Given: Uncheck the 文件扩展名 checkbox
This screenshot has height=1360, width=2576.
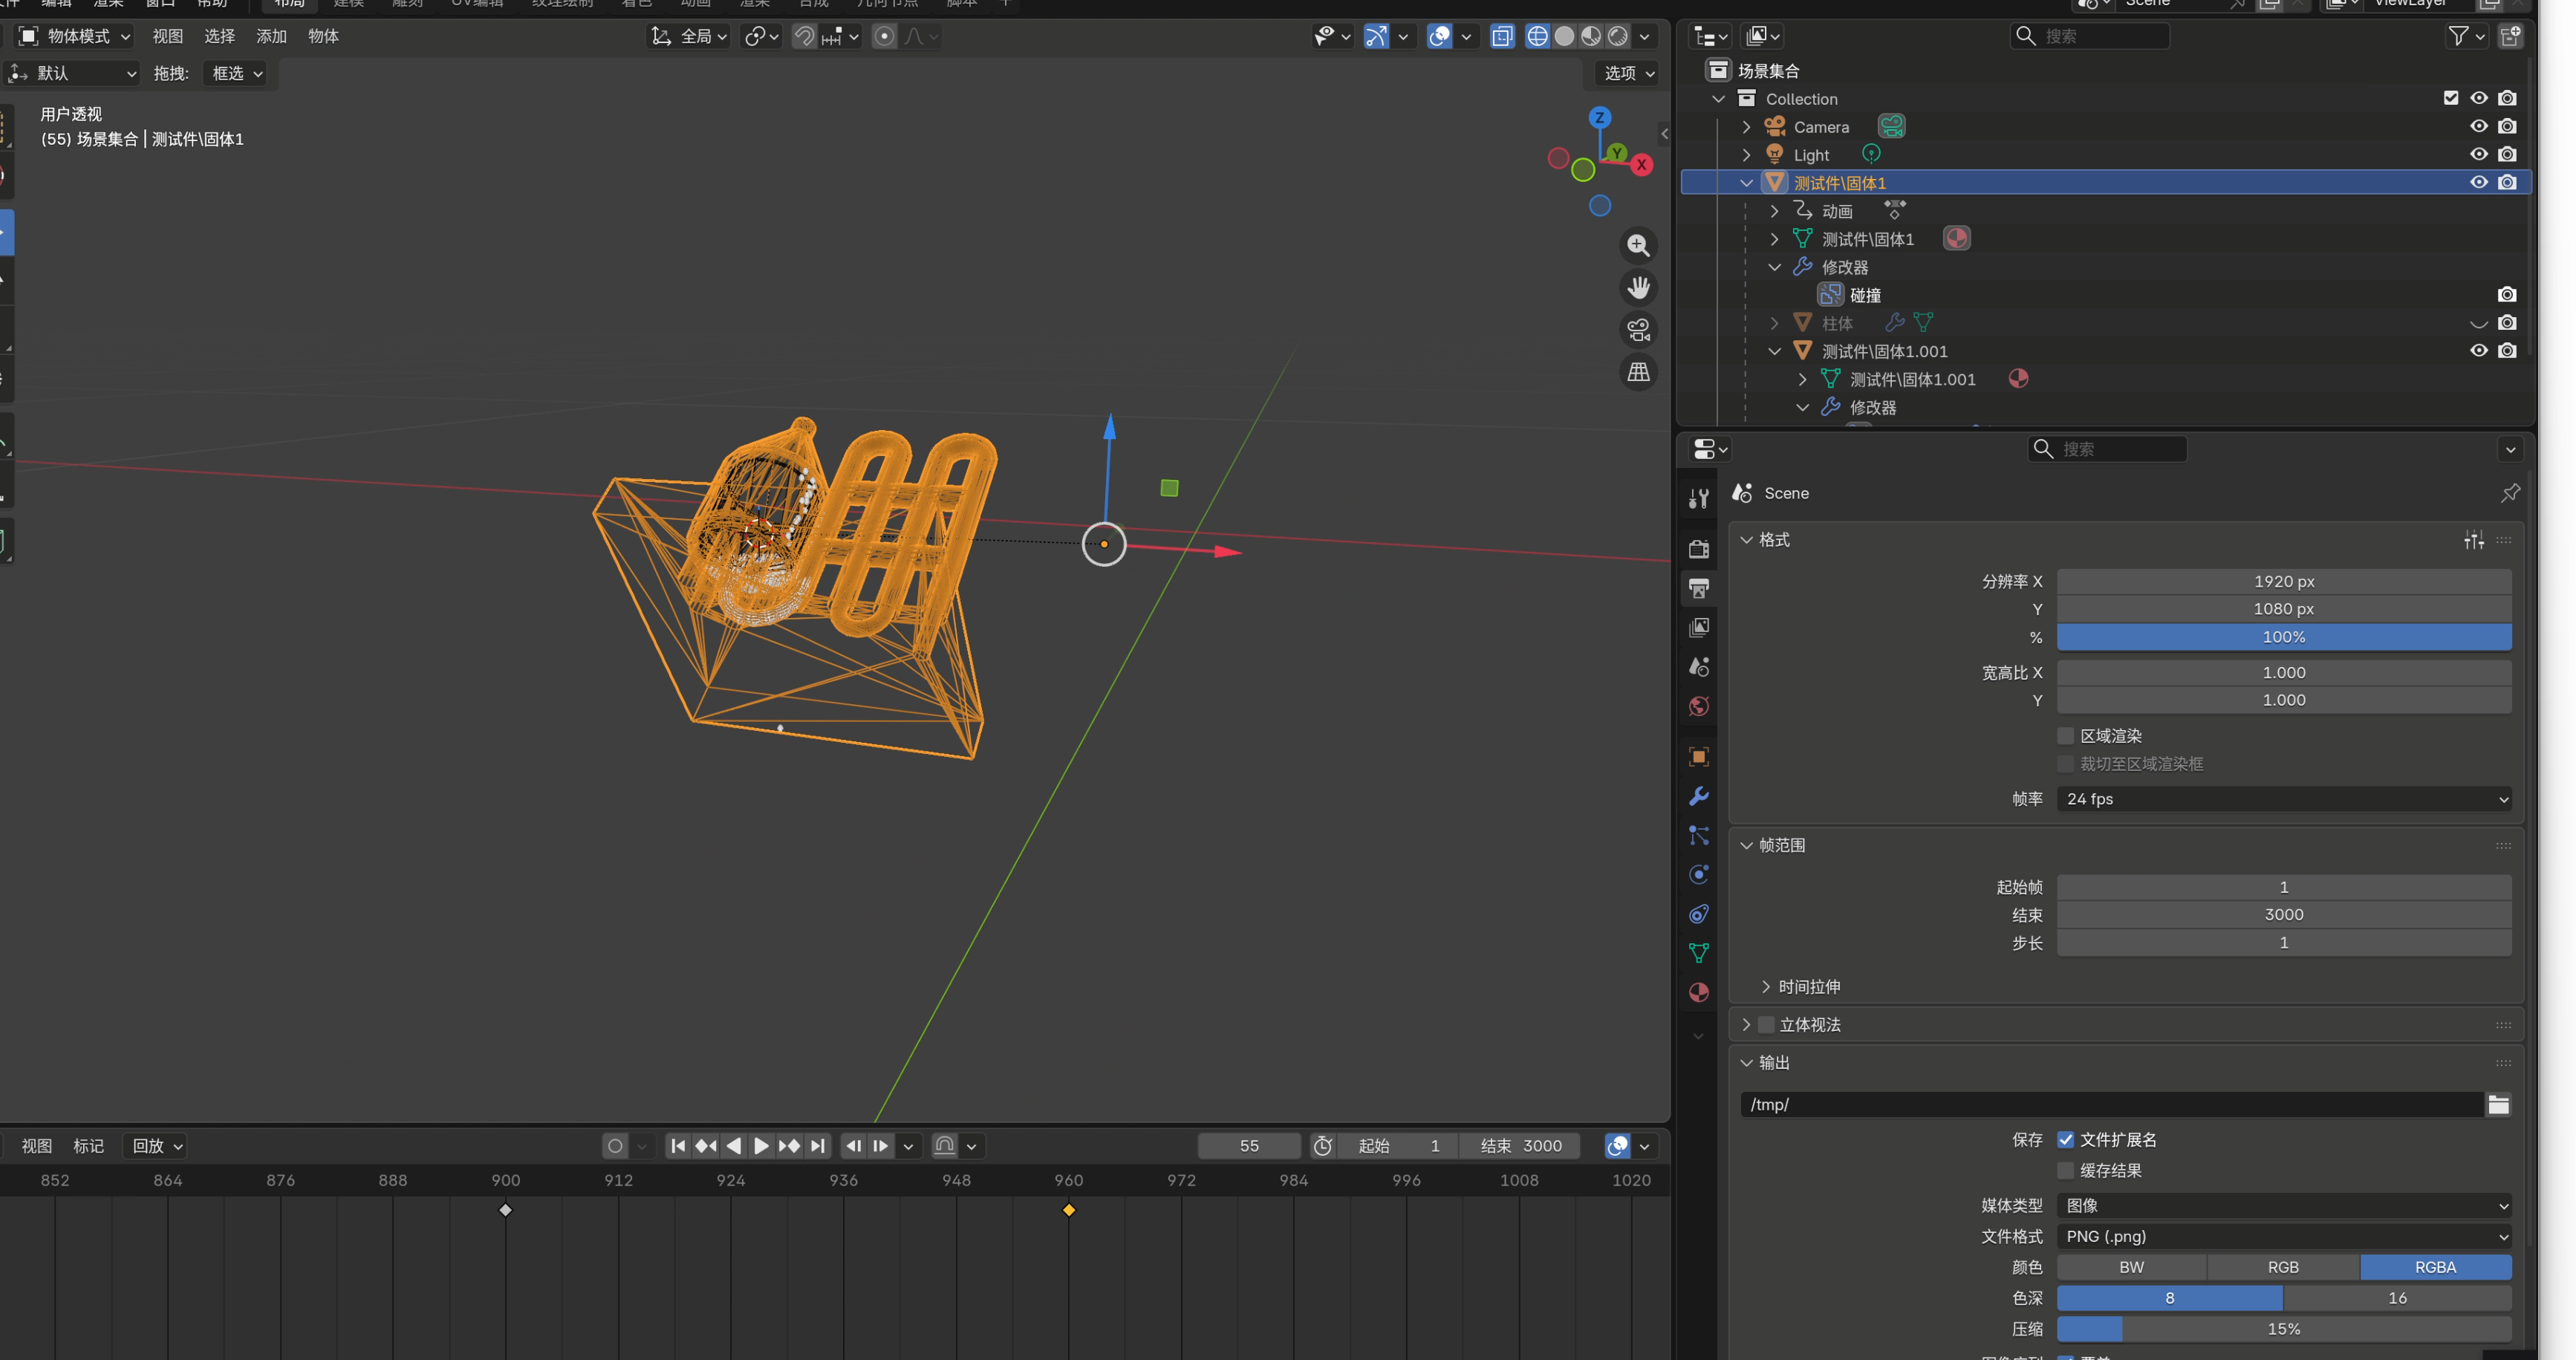Looking at the screenshot, I should point(2066,1140).
